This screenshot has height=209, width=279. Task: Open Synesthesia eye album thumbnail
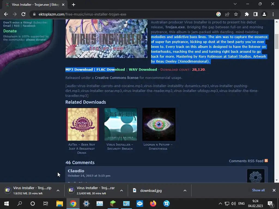click(x=159, y=124)
